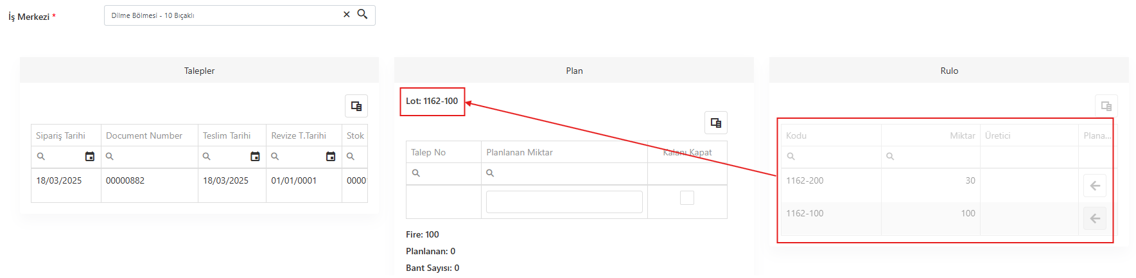Image resolution: width=1136 pixels, height=278 pixels.
Task: Open Sipariş Tarihi filter calendar
Action: click(90, 157)
